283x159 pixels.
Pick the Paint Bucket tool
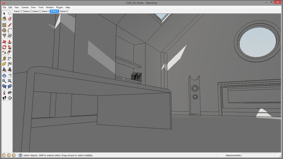click(4, 19)
